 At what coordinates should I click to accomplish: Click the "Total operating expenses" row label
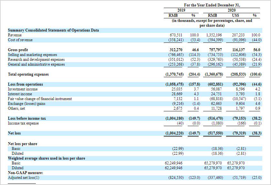point(28,74)
